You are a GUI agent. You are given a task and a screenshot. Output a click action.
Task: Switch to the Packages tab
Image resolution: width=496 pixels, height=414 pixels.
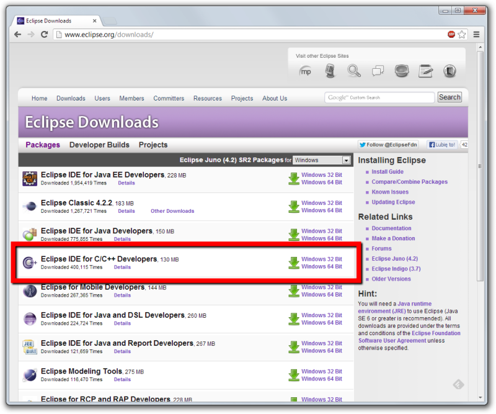pyautogui.click(x=43, y=145)
